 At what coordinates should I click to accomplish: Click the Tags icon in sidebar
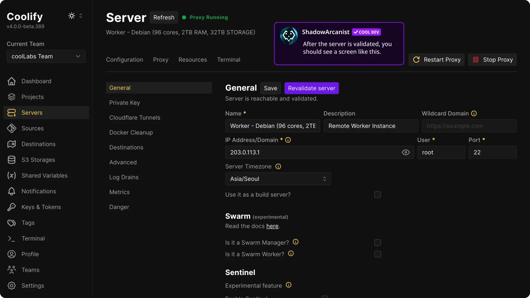12,223
